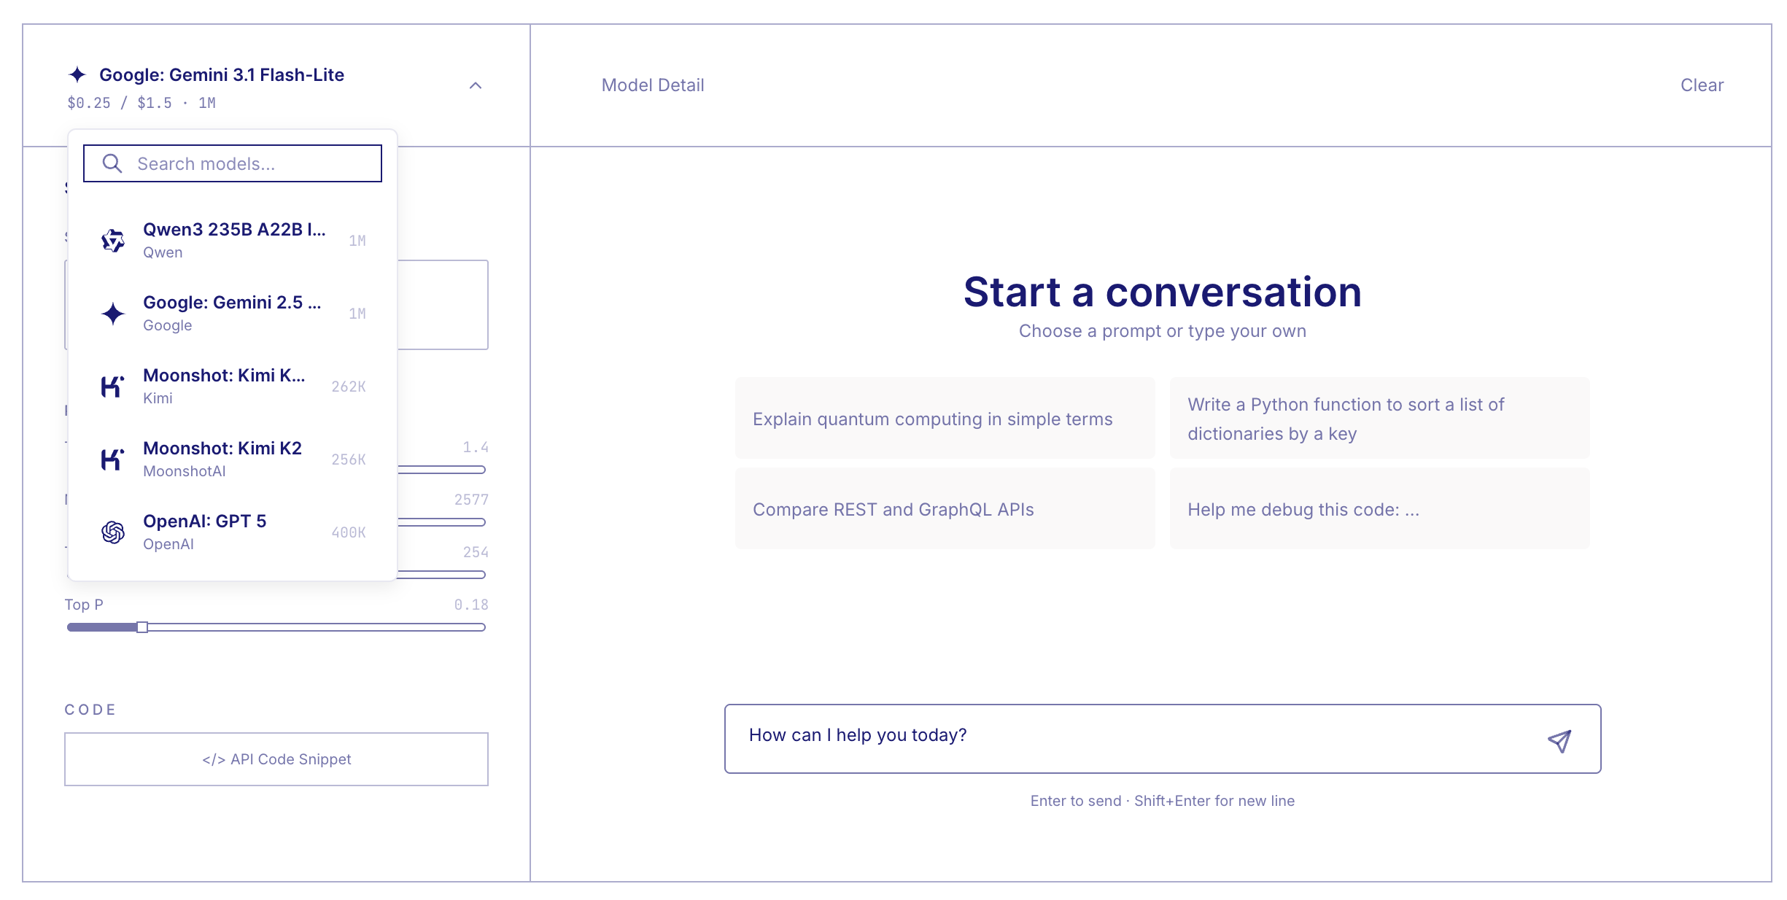Image resolution: width=1787 pixels, height=900 pixels.
Task: Open the API Code Snippet button
Action: click(x=276, y=759)
